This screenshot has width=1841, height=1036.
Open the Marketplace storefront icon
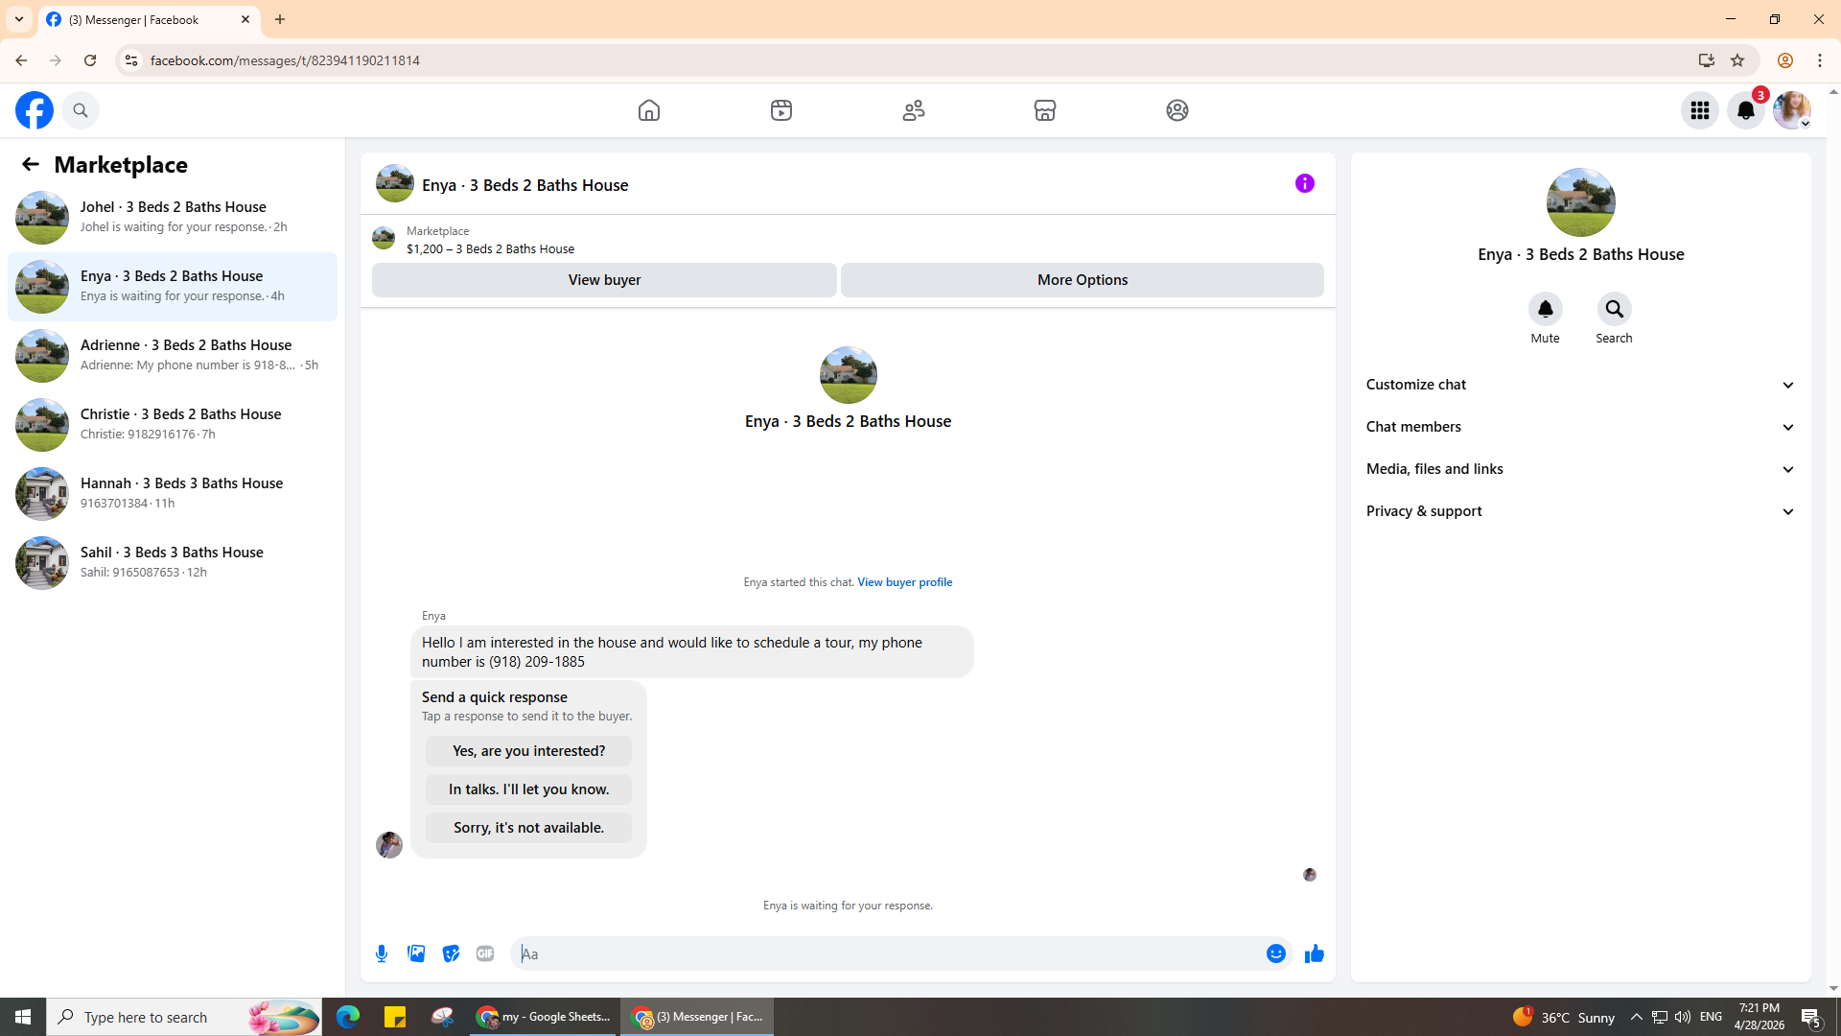[1045, 110]
